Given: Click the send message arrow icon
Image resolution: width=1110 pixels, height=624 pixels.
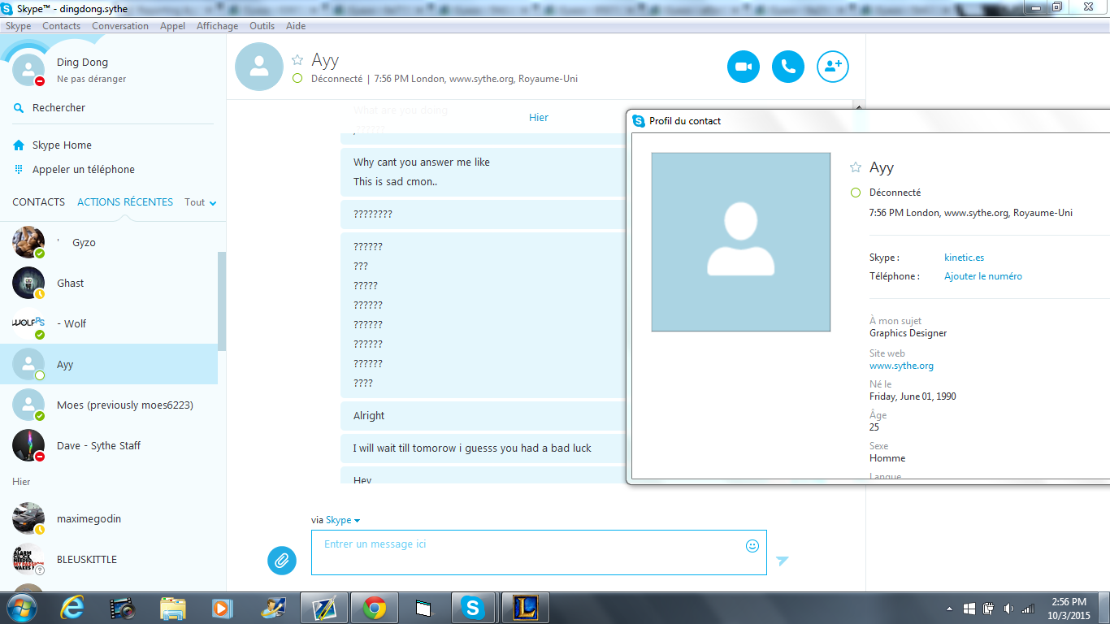Looking at the screenshot, I should tap(782, 561).
